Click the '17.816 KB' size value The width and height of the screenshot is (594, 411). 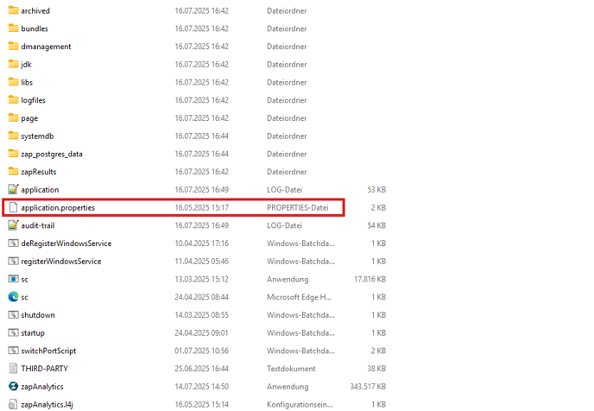click(370, 279)
